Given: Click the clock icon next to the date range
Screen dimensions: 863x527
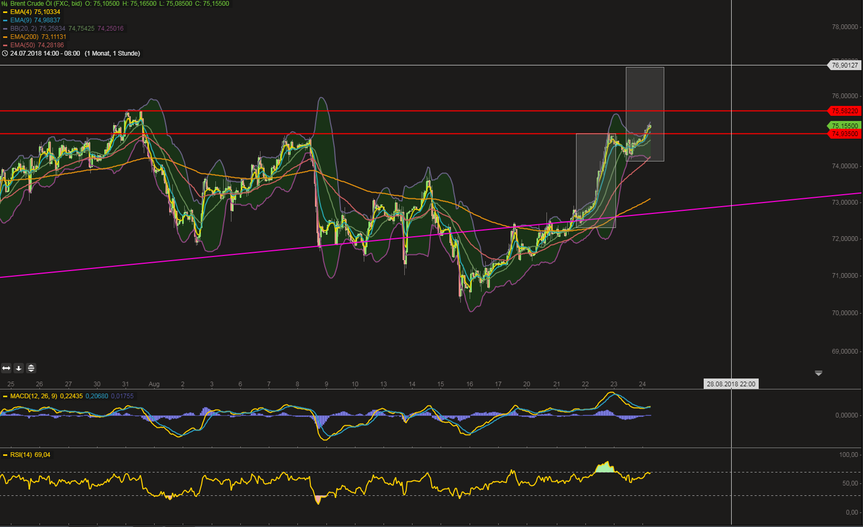Looking at the screenshot, I should 4,53.
